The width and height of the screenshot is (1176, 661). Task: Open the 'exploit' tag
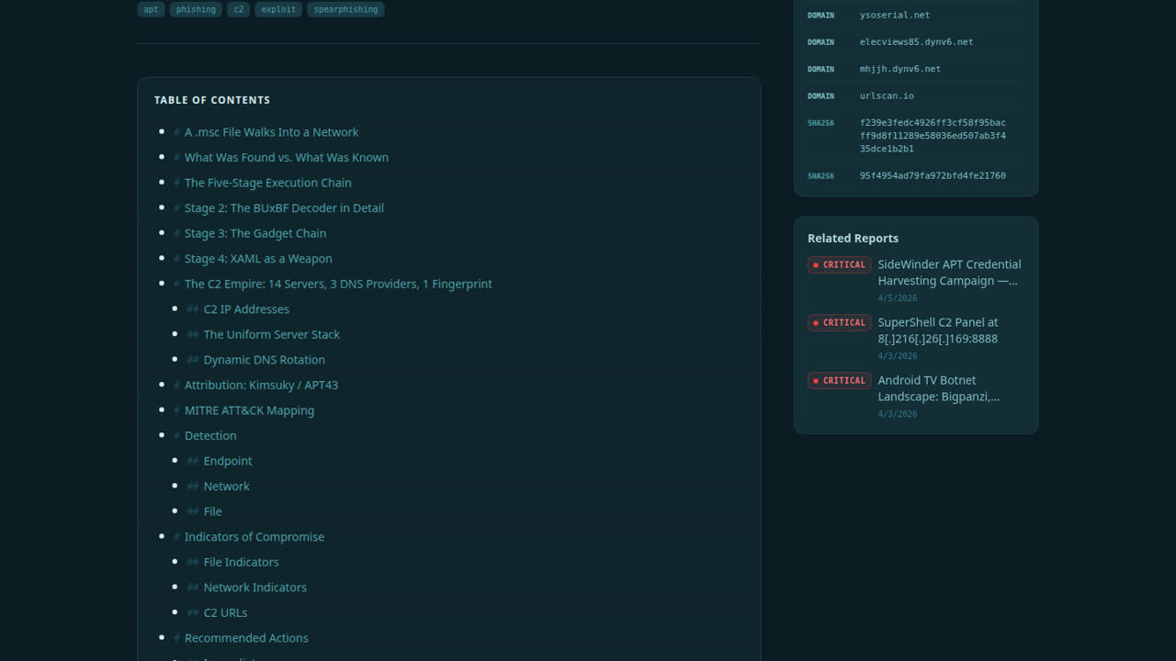tap(278, 9)
